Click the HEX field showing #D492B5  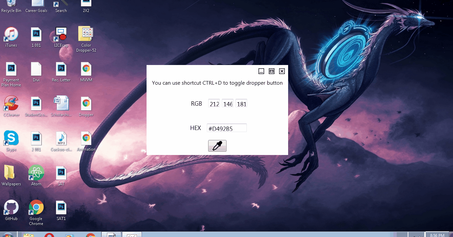tap(227, 128)
